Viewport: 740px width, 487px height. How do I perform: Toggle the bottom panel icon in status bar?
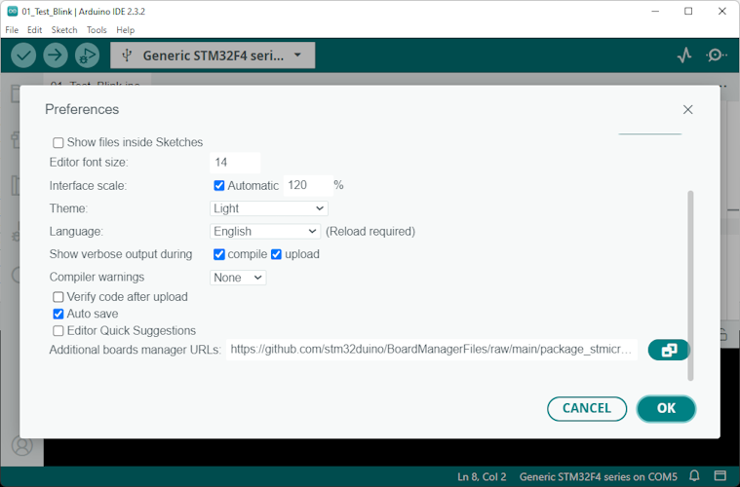[720, 475]
